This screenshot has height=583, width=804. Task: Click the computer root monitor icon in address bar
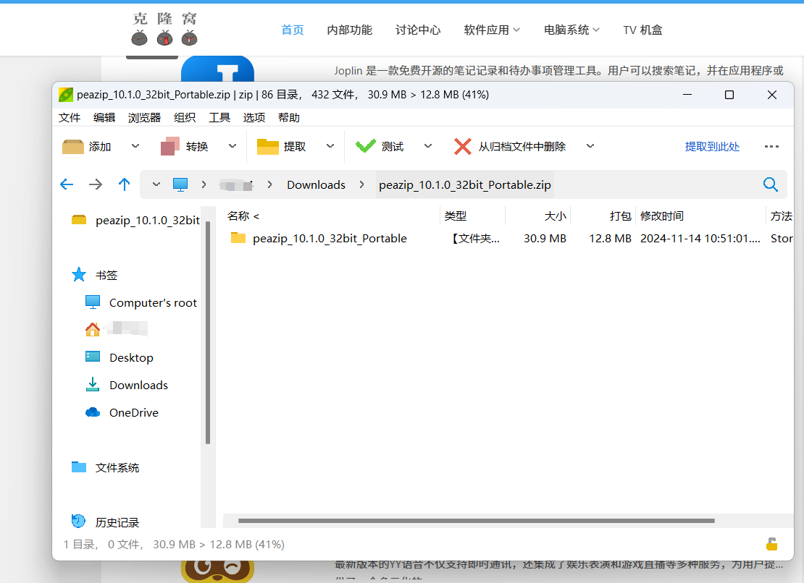[180, 184]
